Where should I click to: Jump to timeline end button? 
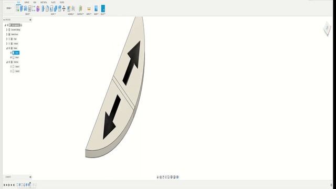coord(14,185)
